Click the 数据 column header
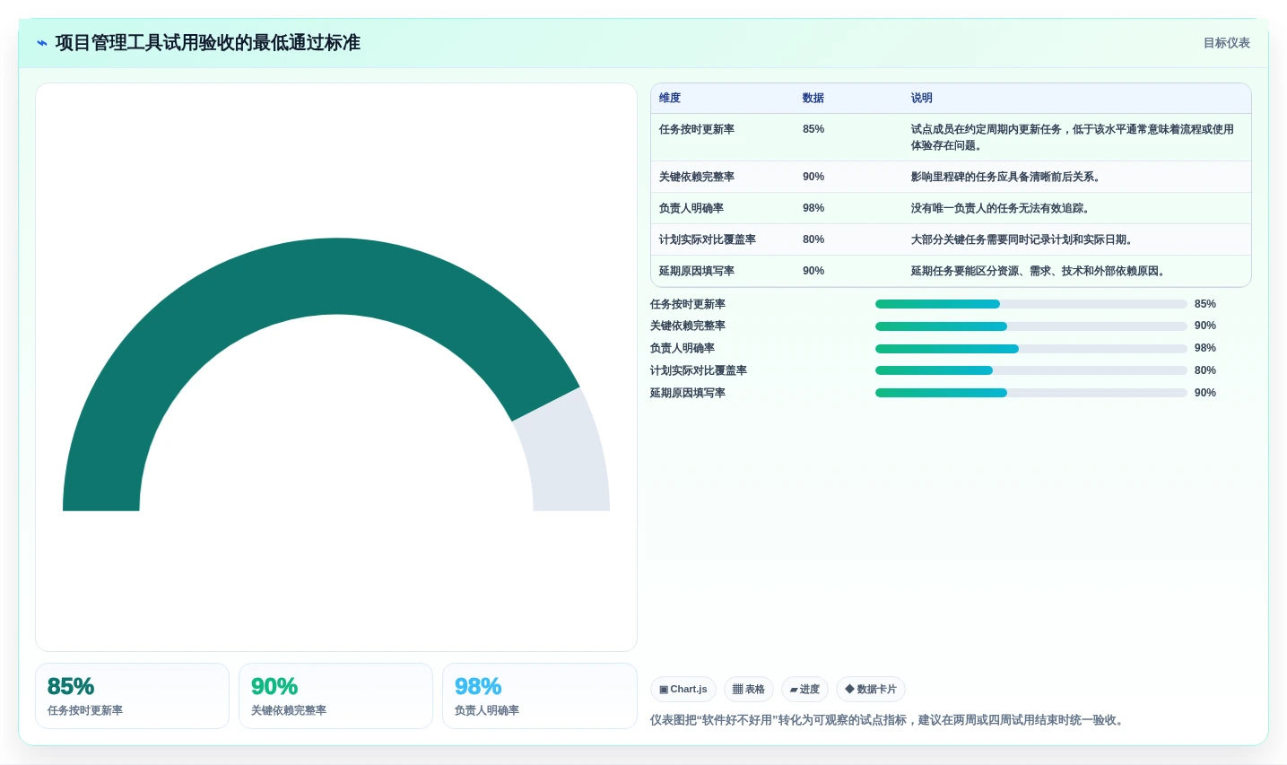 coord(813,98)
